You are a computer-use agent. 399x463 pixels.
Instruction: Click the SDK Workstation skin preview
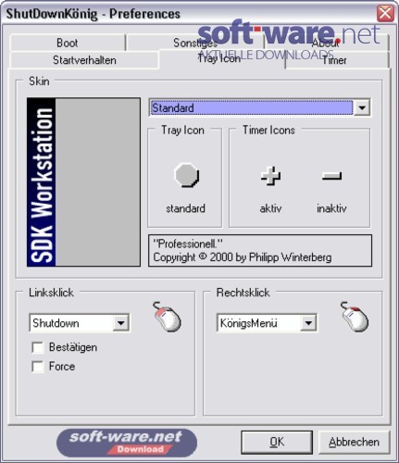(x=83, y=182)
